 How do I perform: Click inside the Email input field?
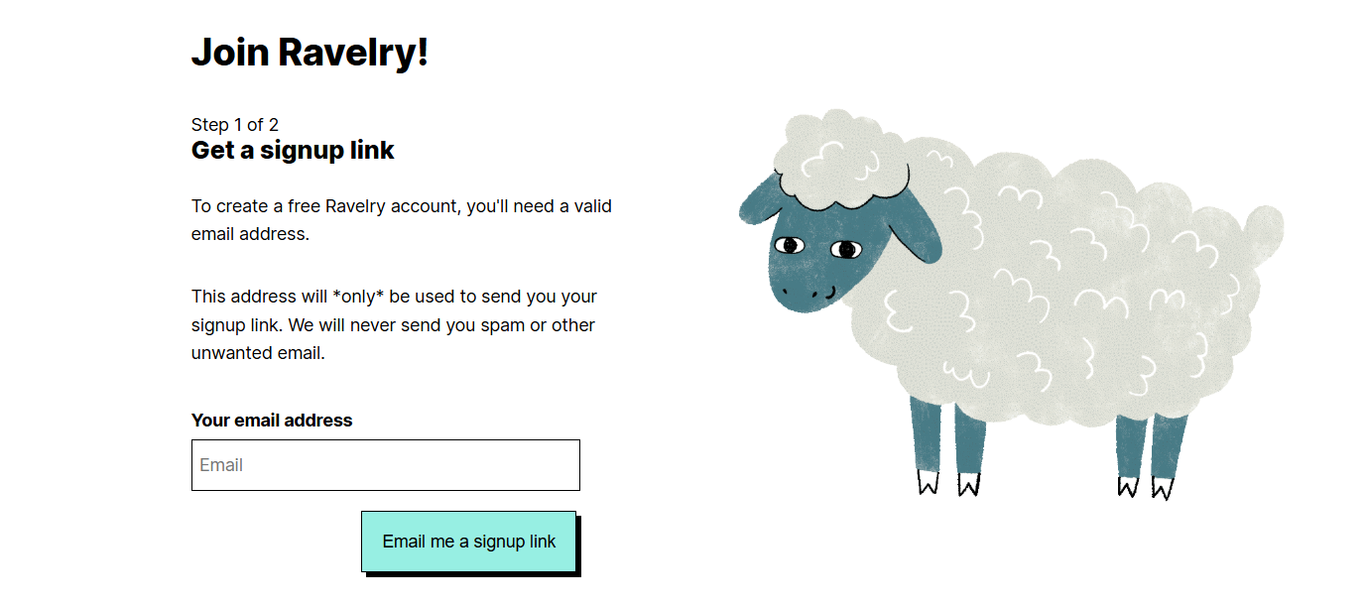click(385, 464)
